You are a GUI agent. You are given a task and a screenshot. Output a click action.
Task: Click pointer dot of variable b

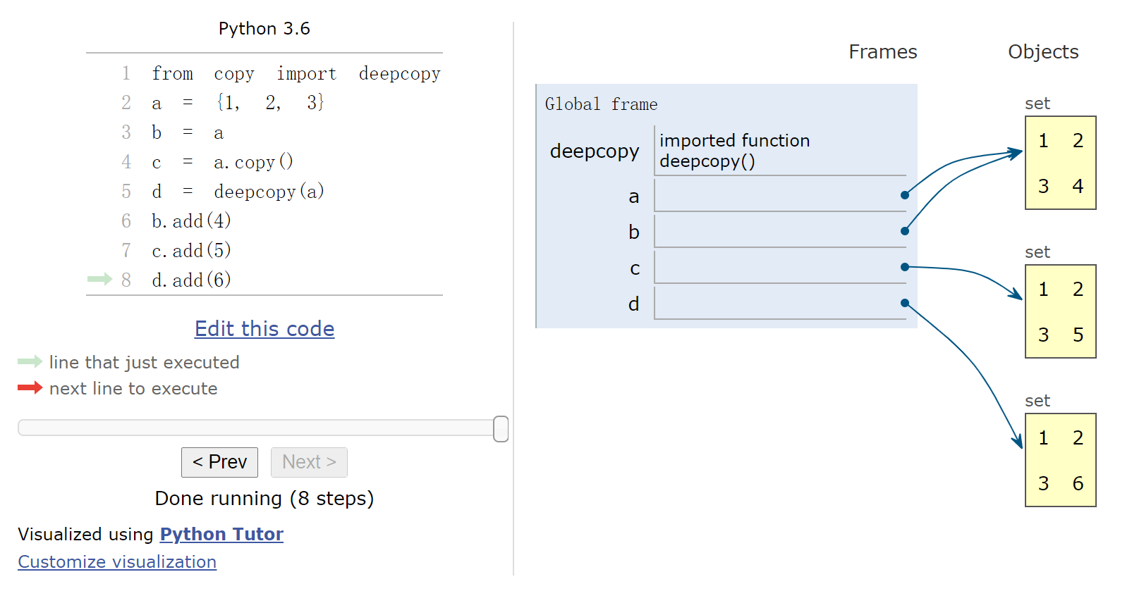click(x=904, y=231)
